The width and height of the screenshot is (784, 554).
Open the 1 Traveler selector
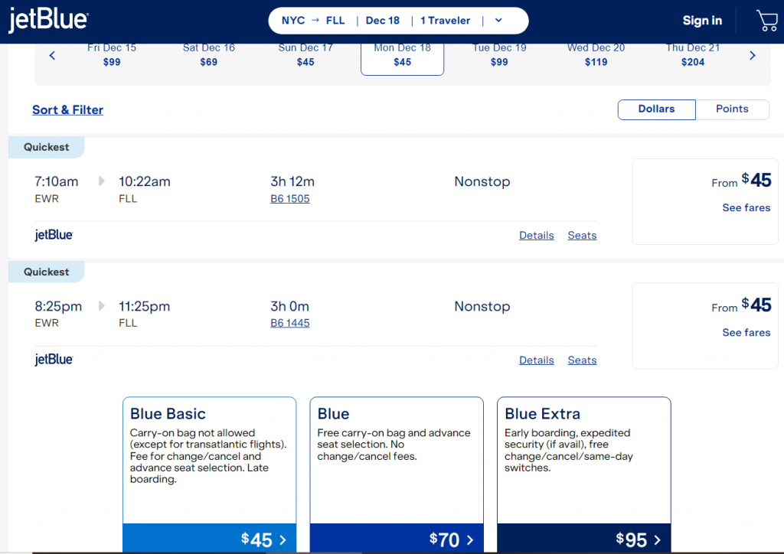pos(445,20)
